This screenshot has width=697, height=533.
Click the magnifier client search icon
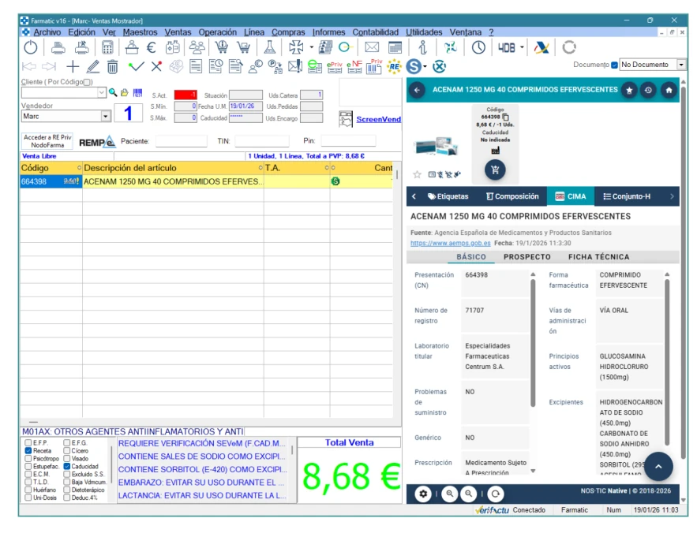[x=113, y=92]
